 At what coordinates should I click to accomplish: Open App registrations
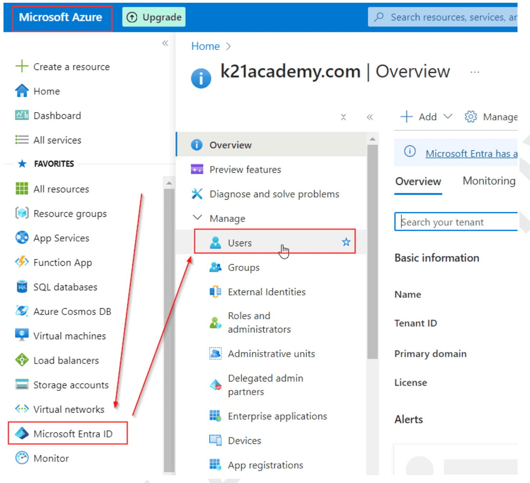pyautogui.click(x=265, y=465)
